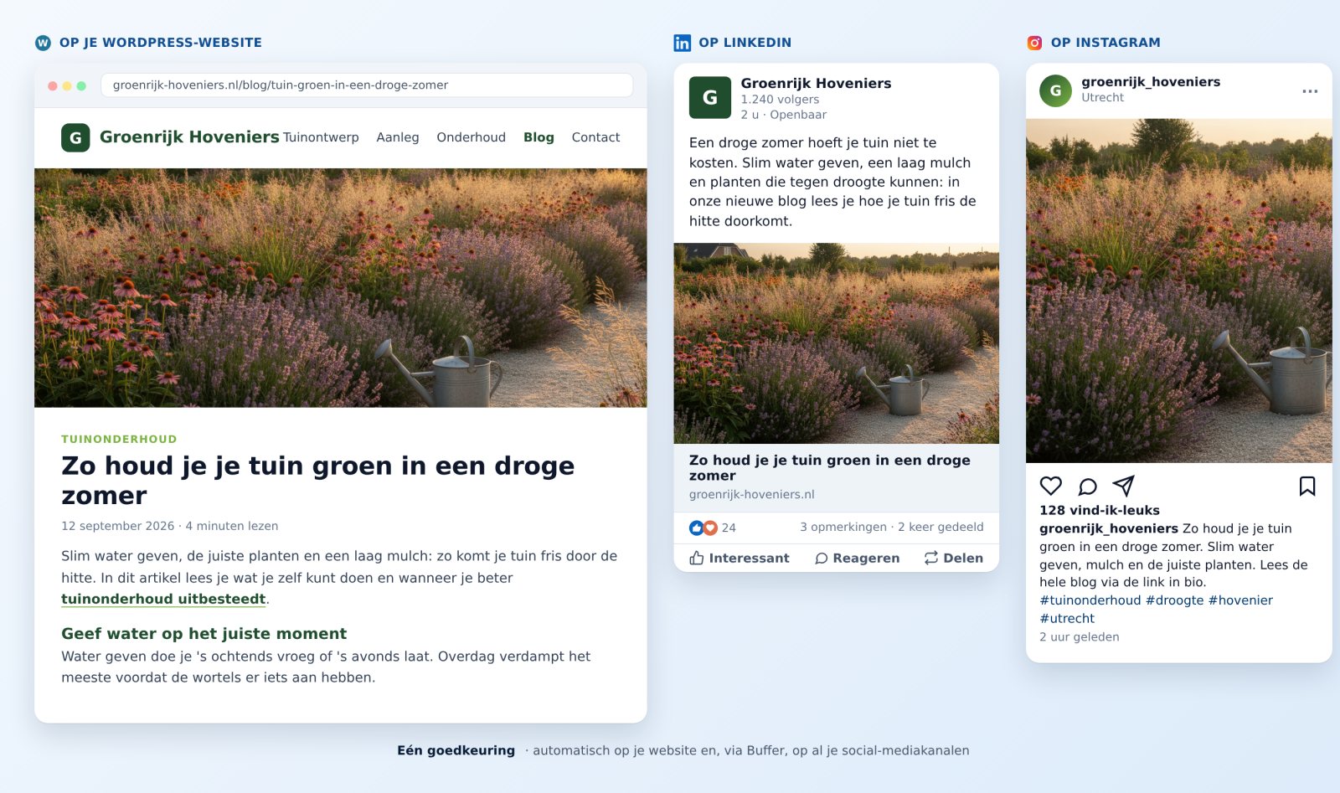
Task: Click the Instagram logo icon in the heading
Action: coord(1035,43)
